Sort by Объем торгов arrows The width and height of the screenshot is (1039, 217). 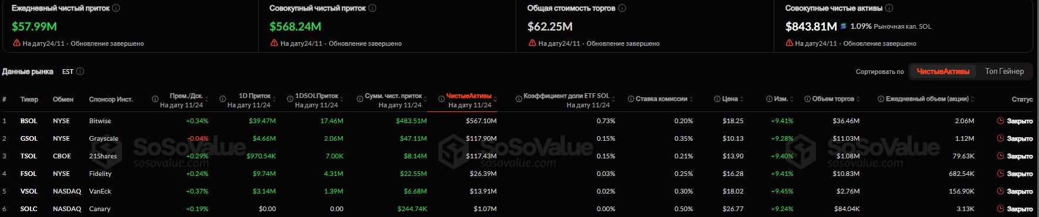point(858,99)
